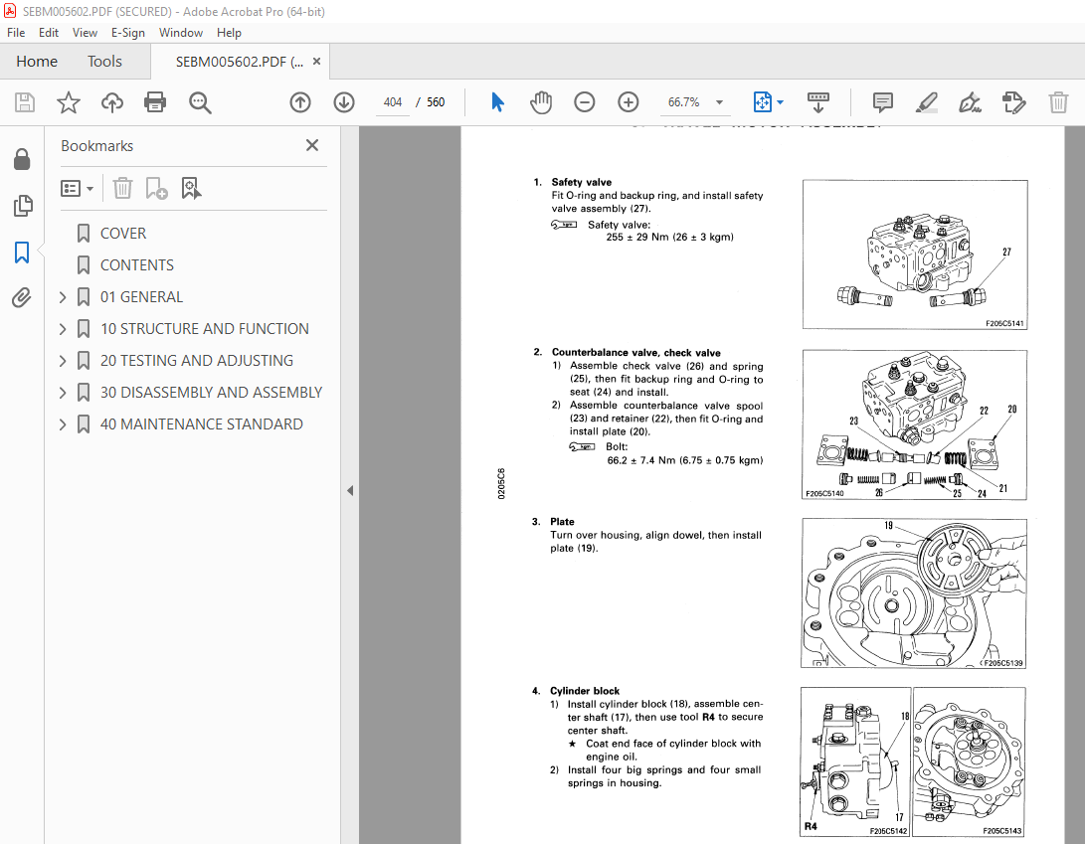Toggle the Bookmarks panel icon
The height and width of the screenshot is (844, 1085).
point(22,252)
